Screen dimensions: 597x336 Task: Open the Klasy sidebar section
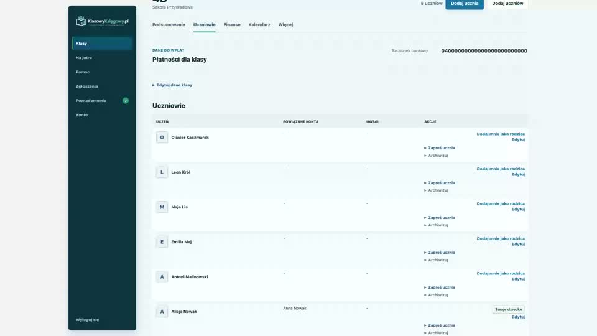click(102, 44)
